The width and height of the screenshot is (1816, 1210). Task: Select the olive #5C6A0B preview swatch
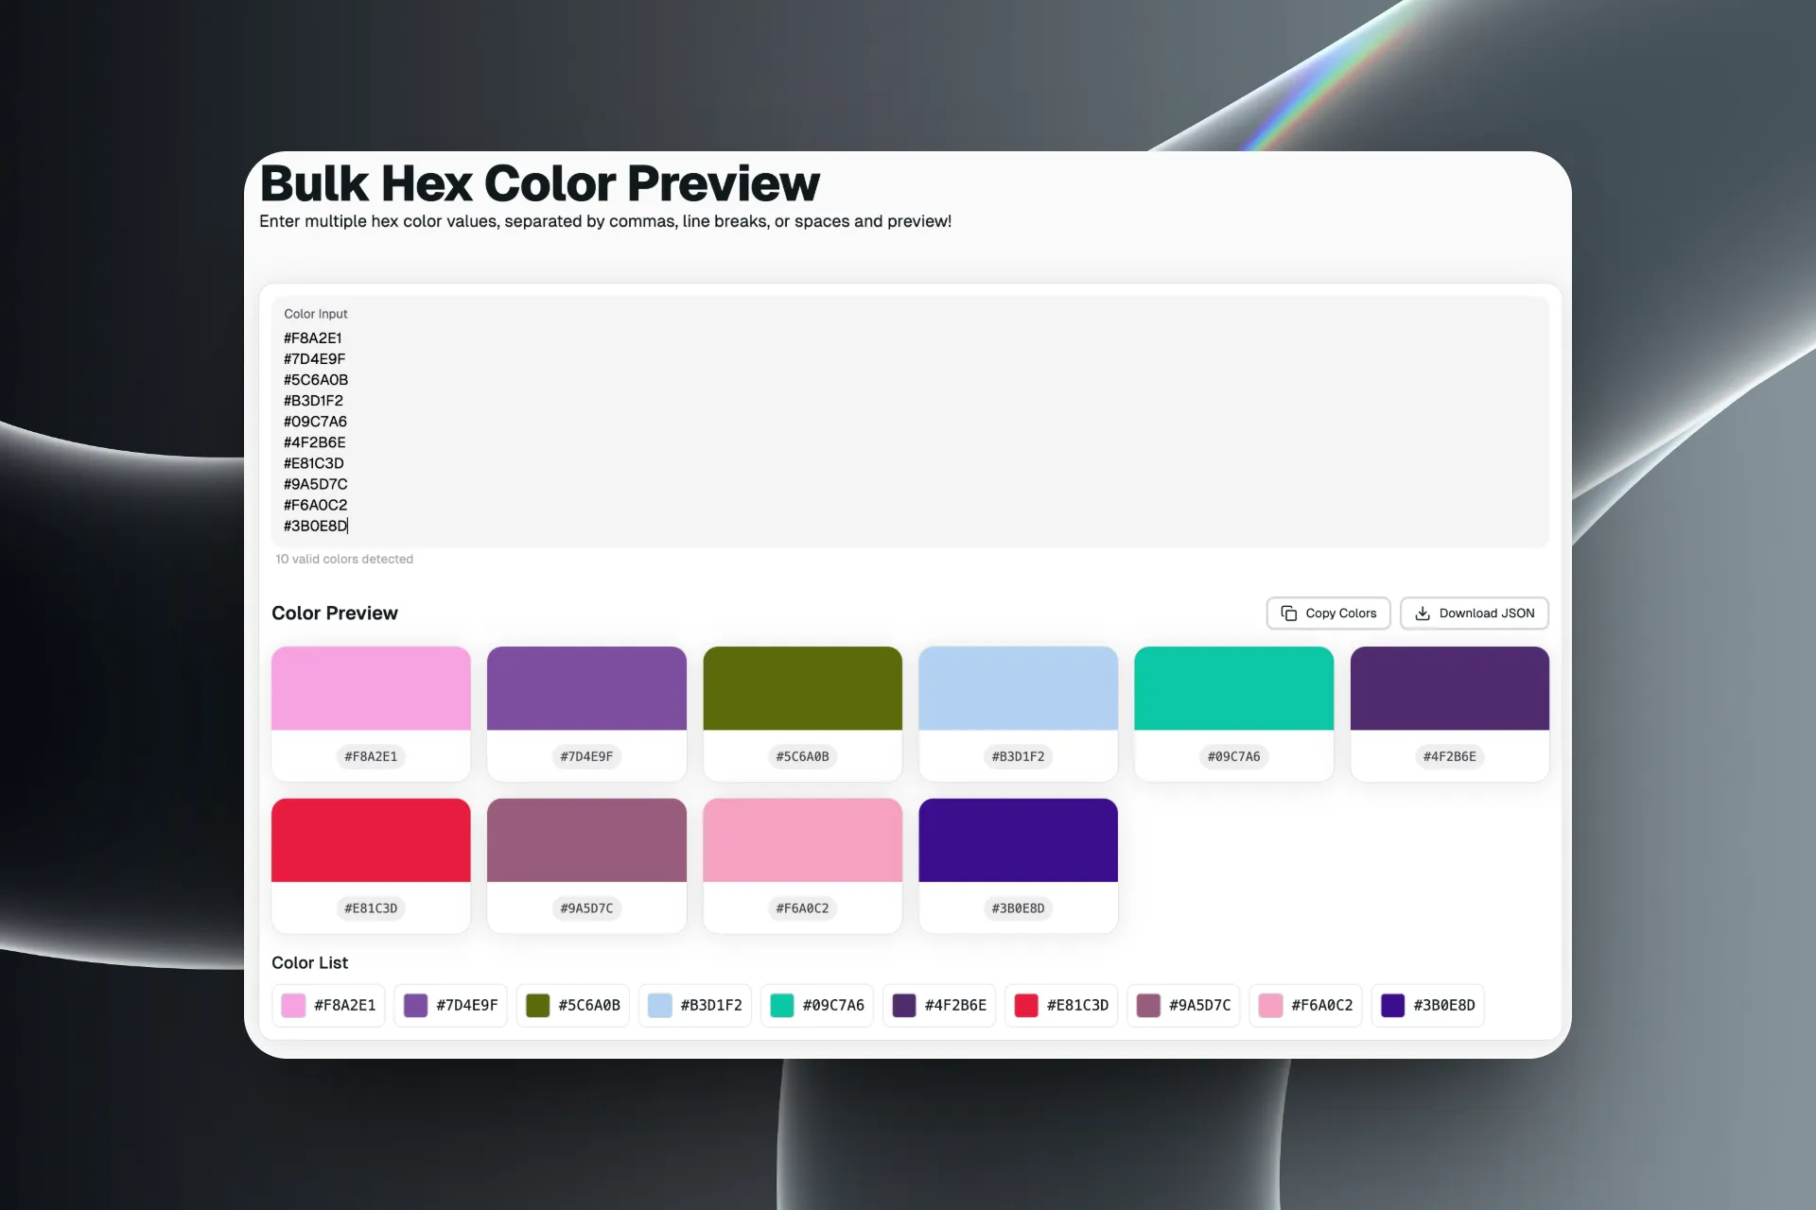[x=802, y=688]
